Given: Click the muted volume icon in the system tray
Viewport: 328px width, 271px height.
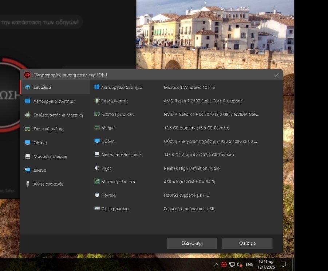Looking at the screenshot, I should (240, 264).
